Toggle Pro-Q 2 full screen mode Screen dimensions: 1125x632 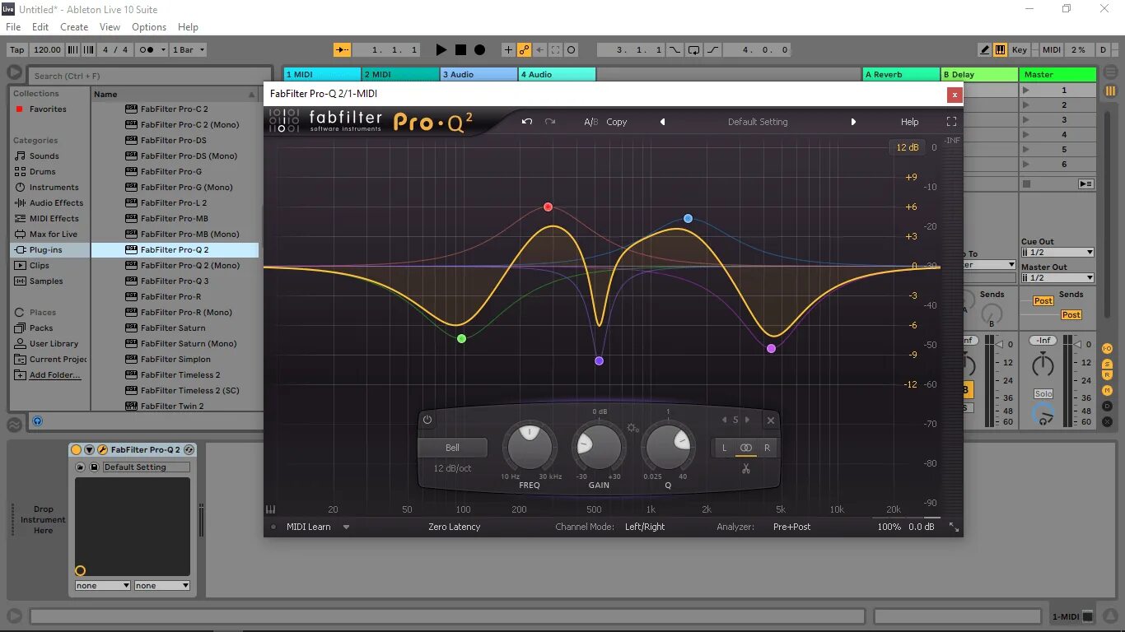pyautogui.click(x=951, y=122)
